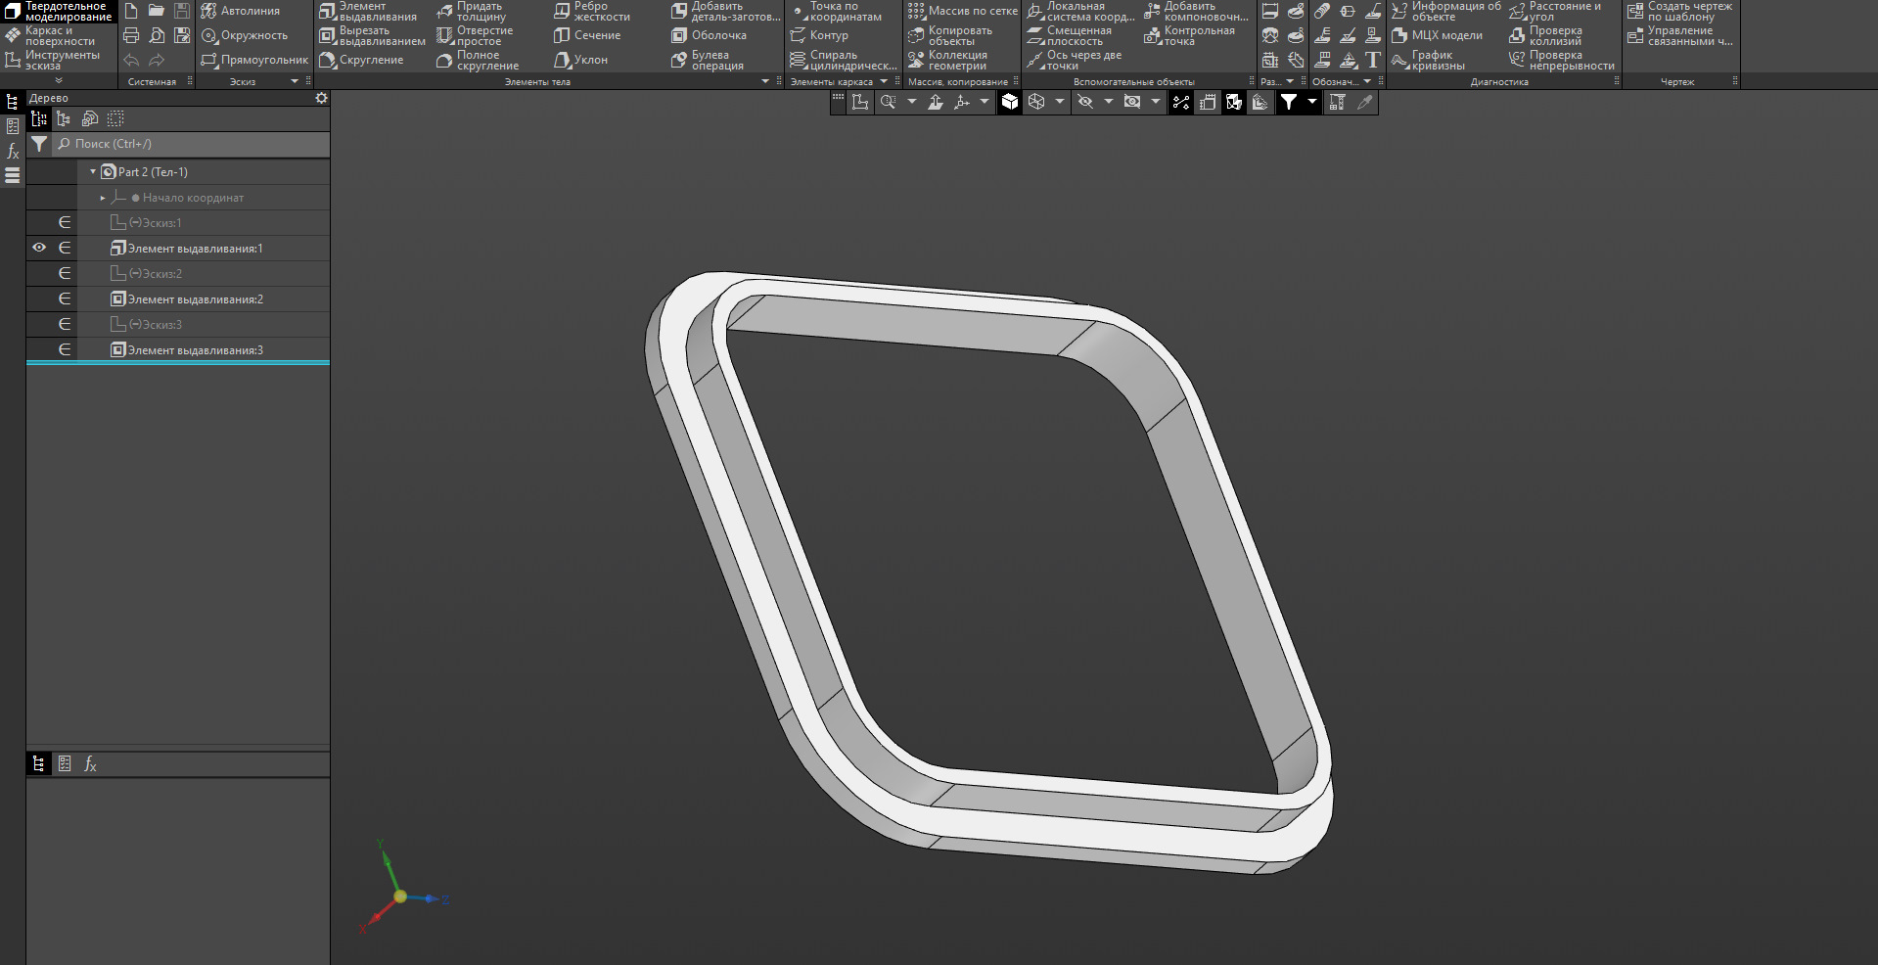Apply the Скругление fillet tool

[361, 60]
